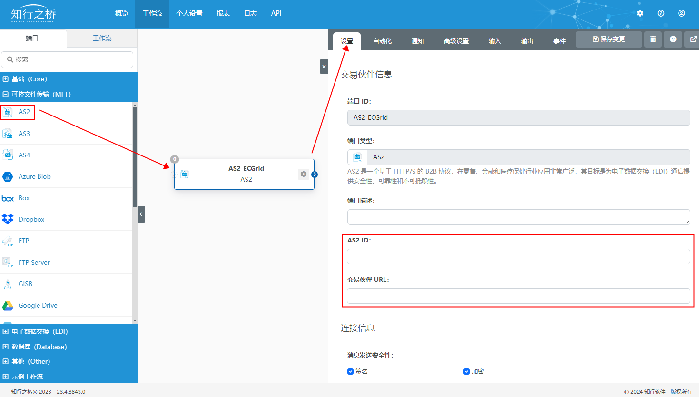The width and height of the screenshot is (699, 397).
Task: Select the Google Drive connector icon
Action: point(8,305)
